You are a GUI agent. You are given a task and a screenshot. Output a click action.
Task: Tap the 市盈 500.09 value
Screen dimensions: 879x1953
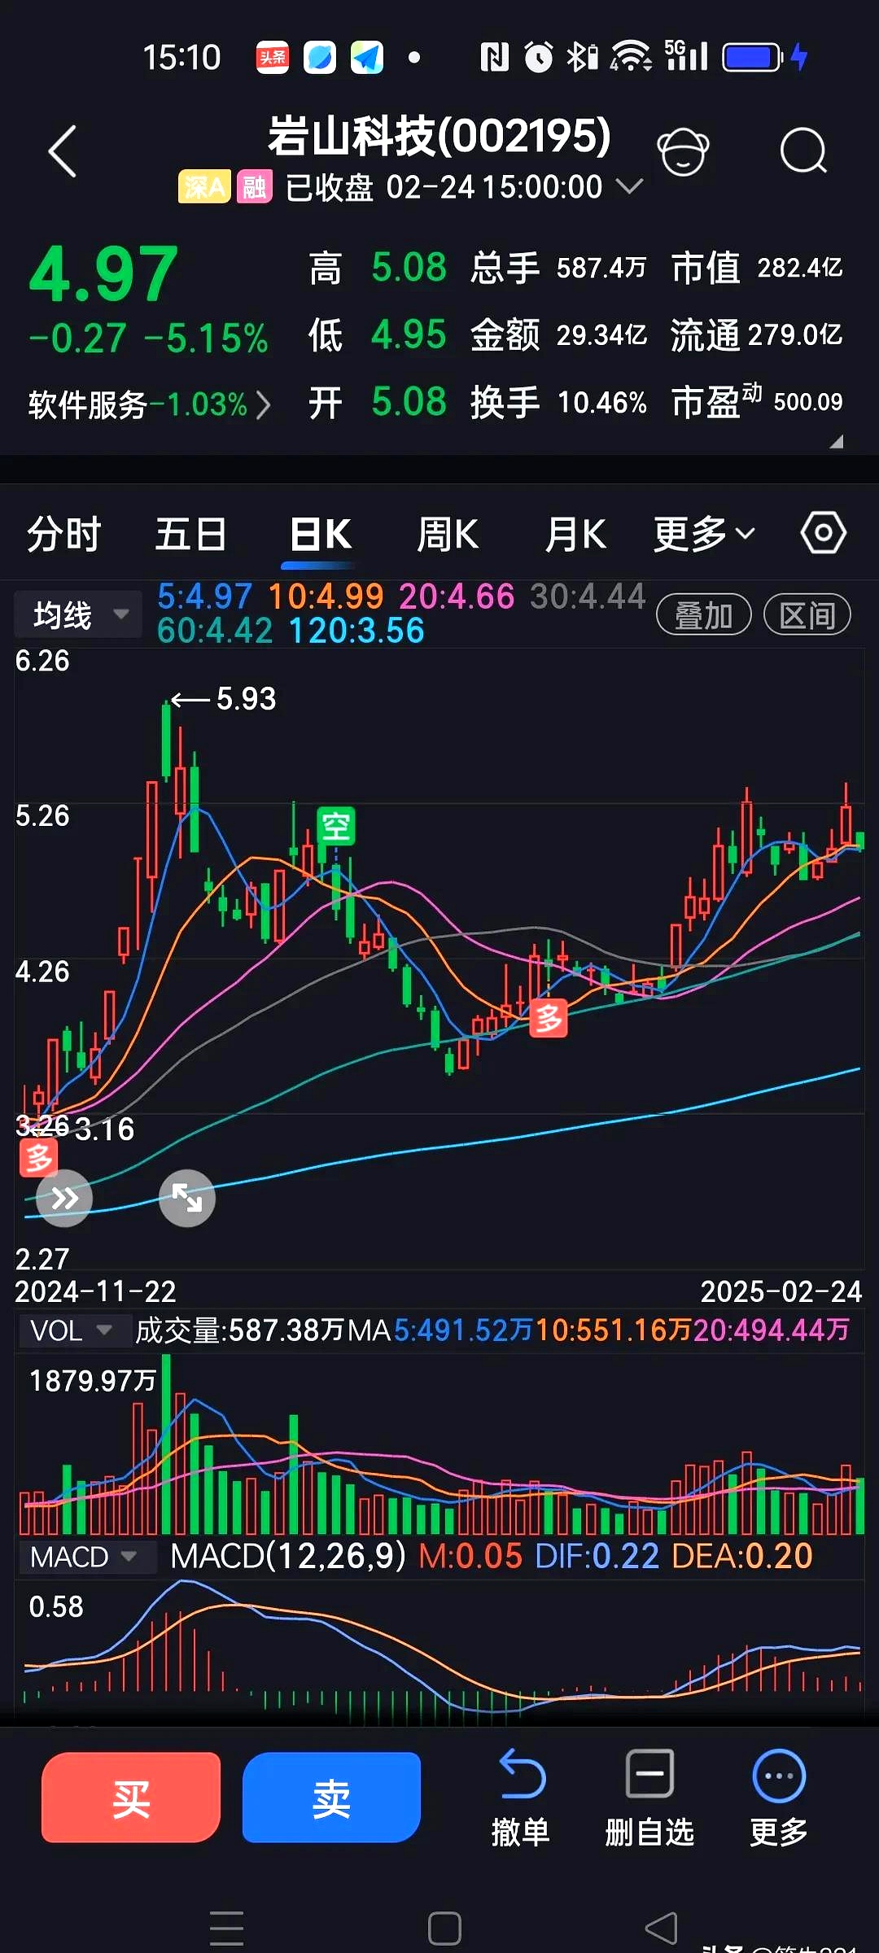pyautogui.click(x=807, y=401)
